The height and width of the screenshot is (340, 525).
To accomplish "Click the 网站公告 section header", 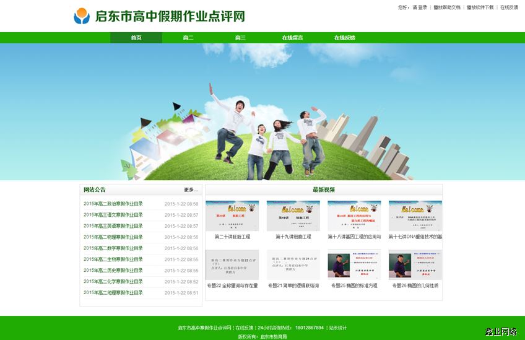I will click(95, 190).
